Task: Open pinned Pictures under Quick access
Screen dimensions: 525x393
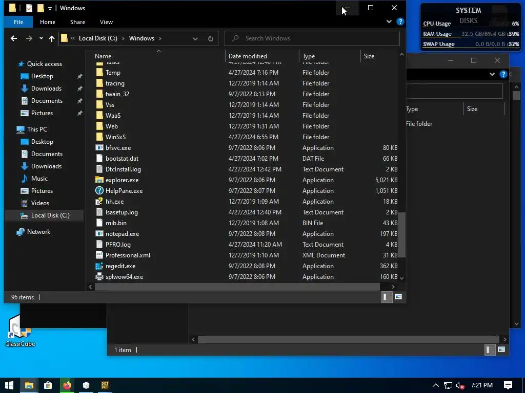Action: coord(42,113)
